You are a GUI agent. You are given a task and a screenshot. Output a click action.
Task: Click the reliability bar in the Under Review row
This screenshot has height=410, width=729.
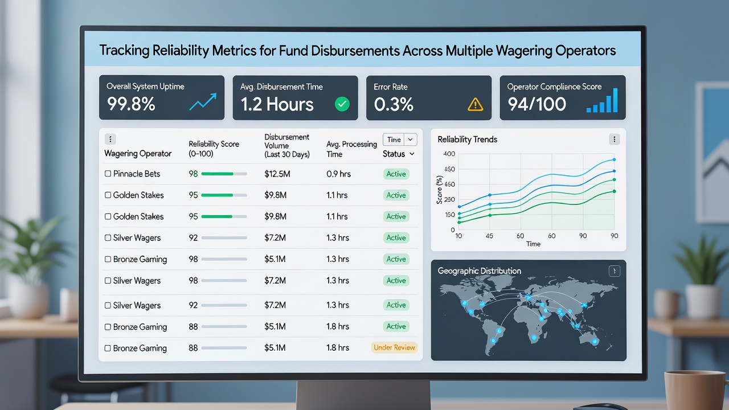point(224,348)
